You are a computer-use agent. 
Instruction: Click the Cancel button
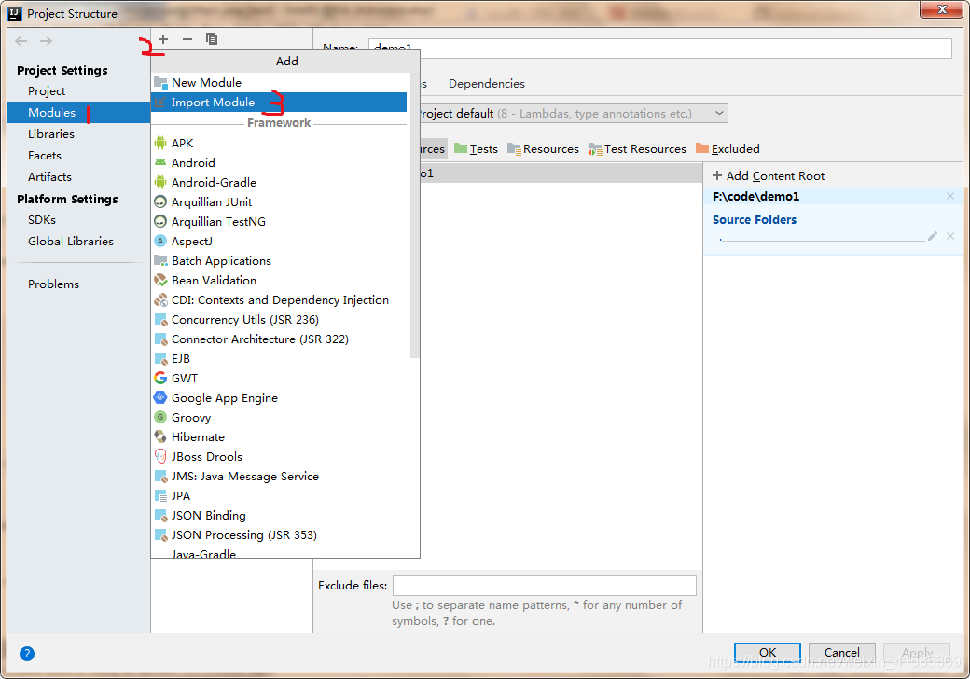(x=841, y=652)
